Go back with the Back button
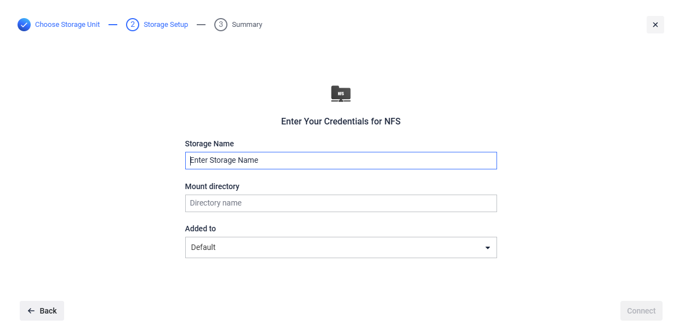 42,311
